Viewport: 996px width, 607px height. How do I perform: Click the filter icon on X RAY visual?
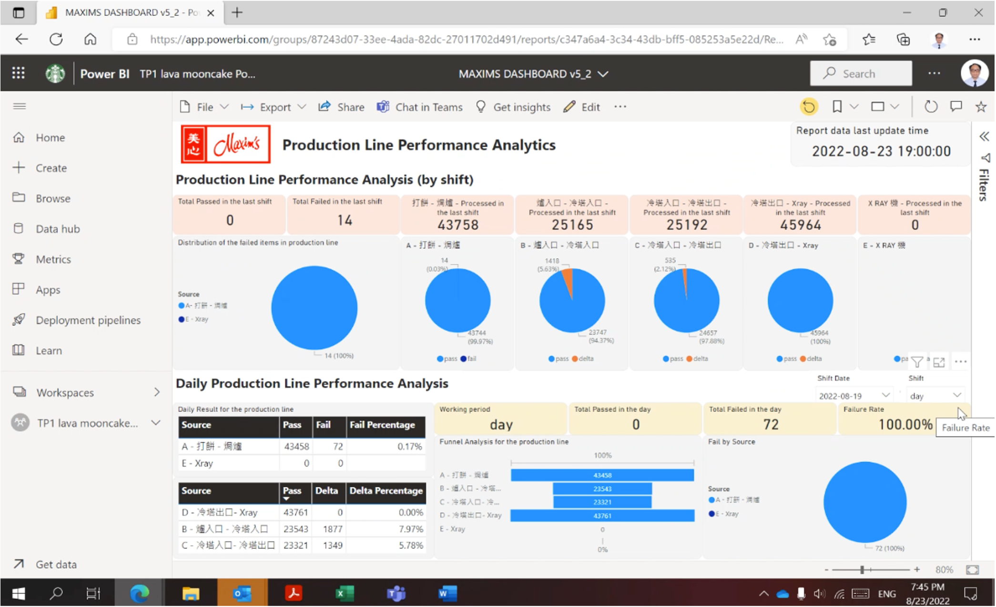[x=917, y=362]
